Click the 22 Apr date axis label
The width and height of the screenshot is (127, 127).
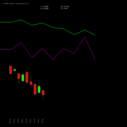(18, 121)
